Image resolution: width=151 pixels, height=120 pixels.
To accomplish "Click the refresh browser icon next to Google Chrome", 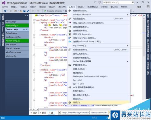I will pyautogui.click(x=66, y=11).
